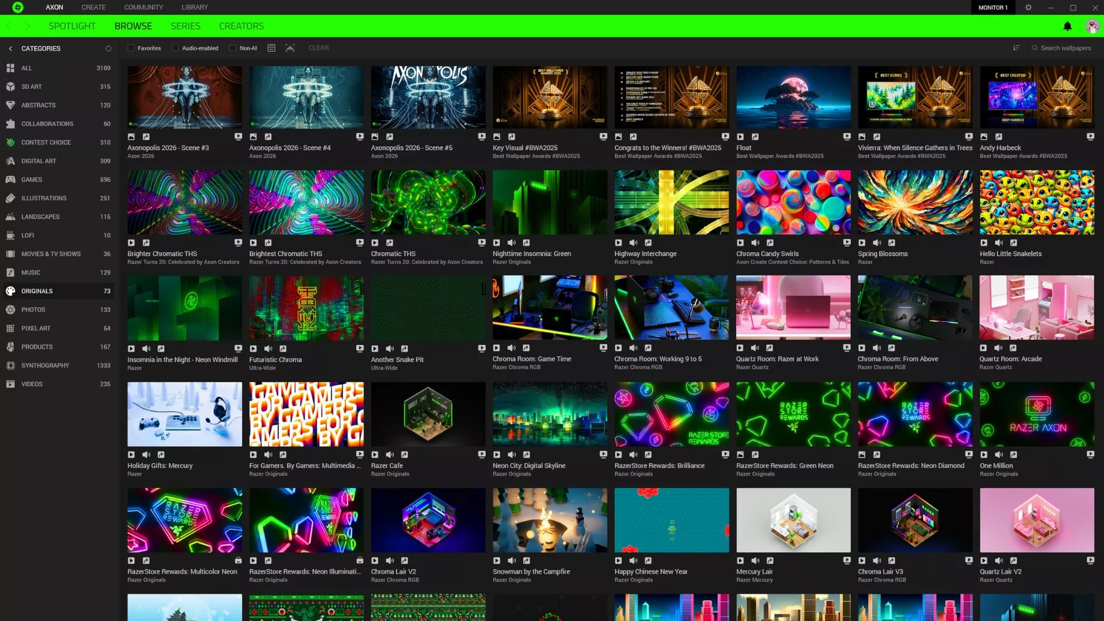Collapse the CATEGORIES panel arrow

[10, 48]
